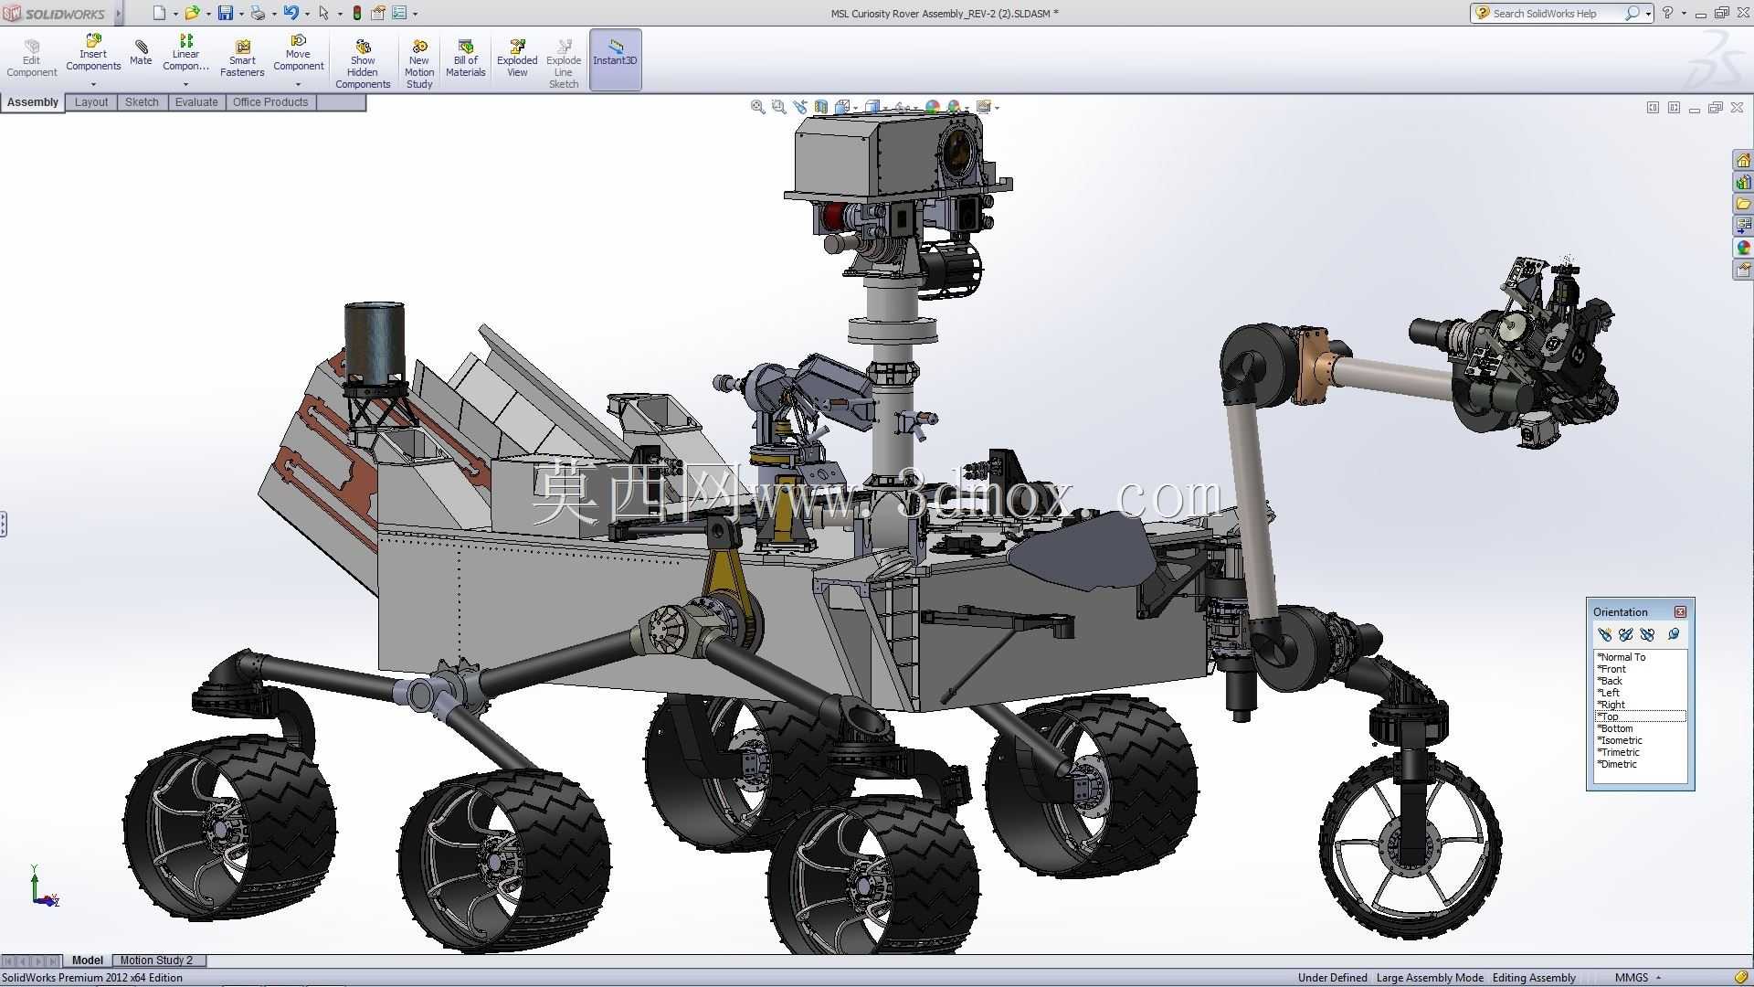This screenshot has width=1754, height=987.
Task: Launch Smart Fasteners
Action: (x=242, y=58)
